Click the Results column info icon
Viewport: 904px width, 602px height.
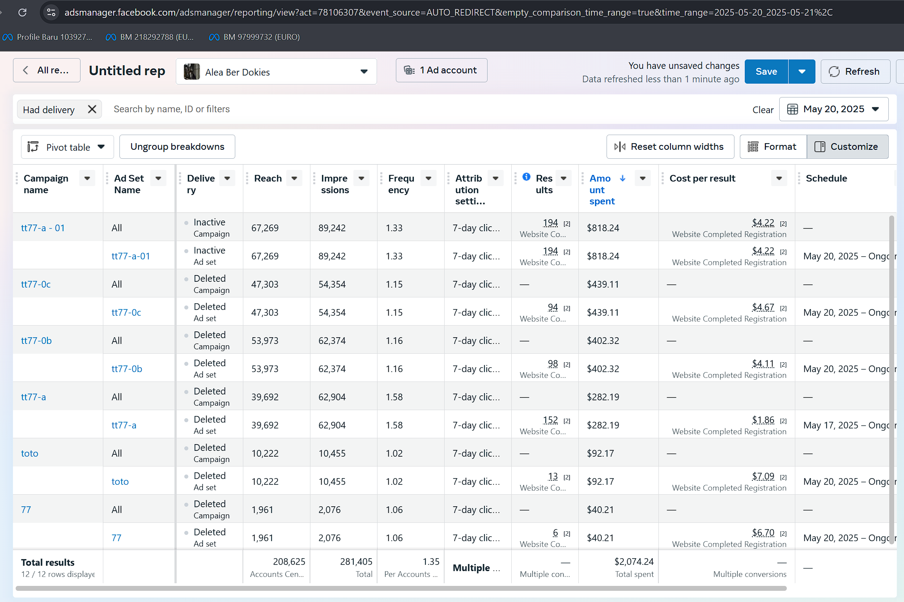click(x=526, y=177)
